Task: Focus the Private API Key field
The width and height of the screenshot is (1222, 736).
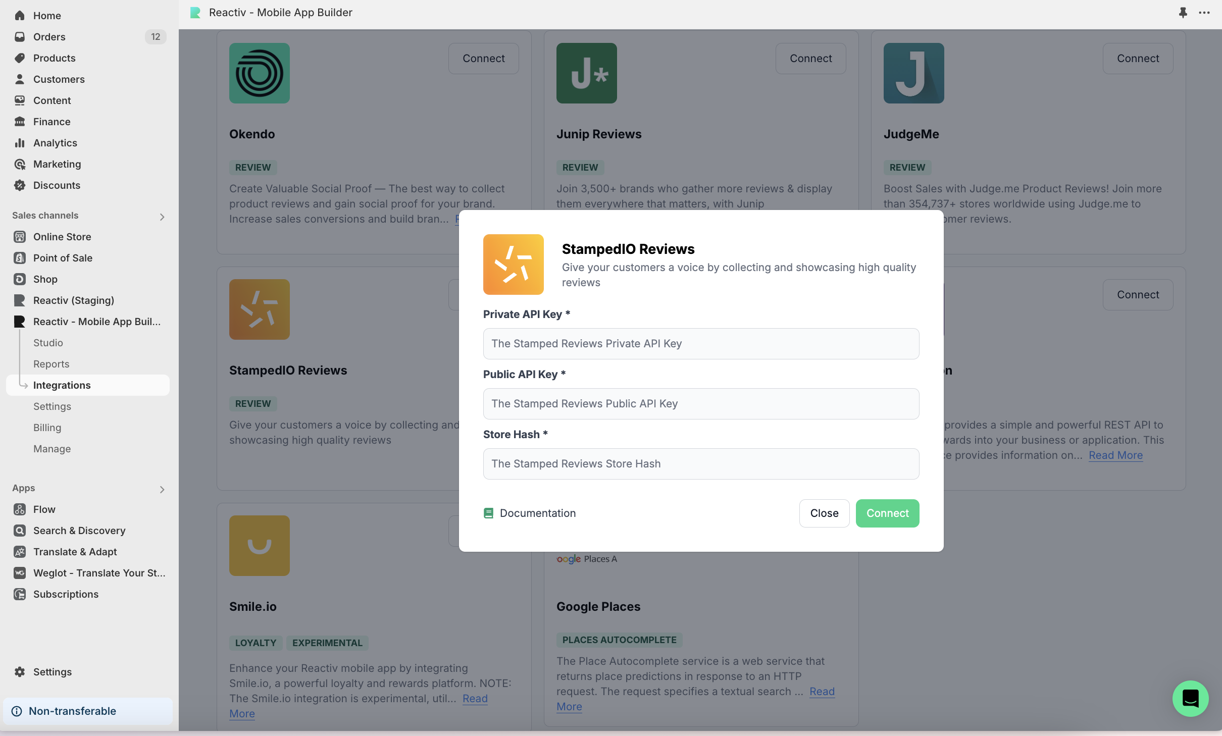Action: coord(701,344)
